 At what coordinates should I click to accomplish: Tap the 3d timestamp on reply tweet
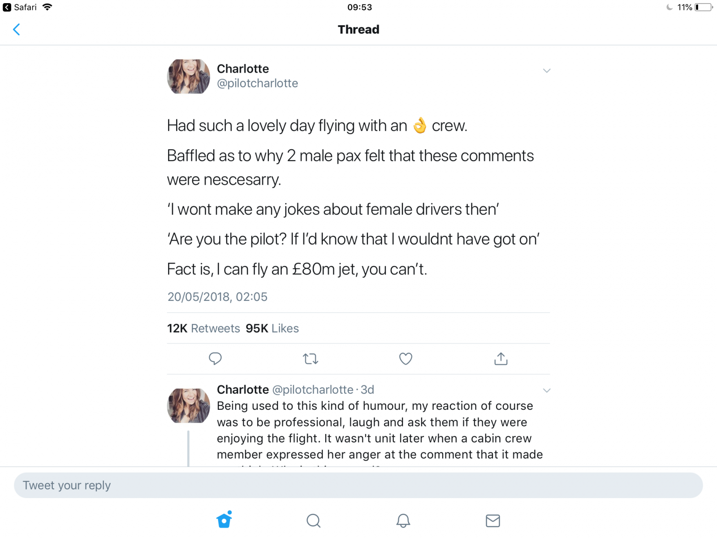coord(367,390)
